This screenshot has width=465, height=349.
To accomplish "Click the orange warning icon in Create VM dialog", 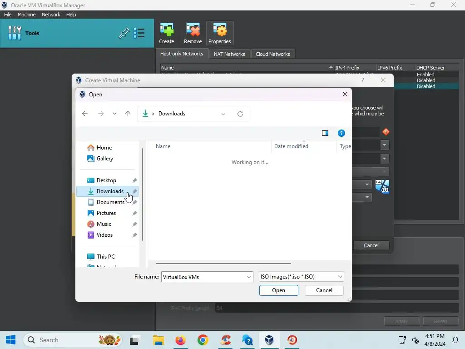I will pyautogui.click(x=386, y=132).
